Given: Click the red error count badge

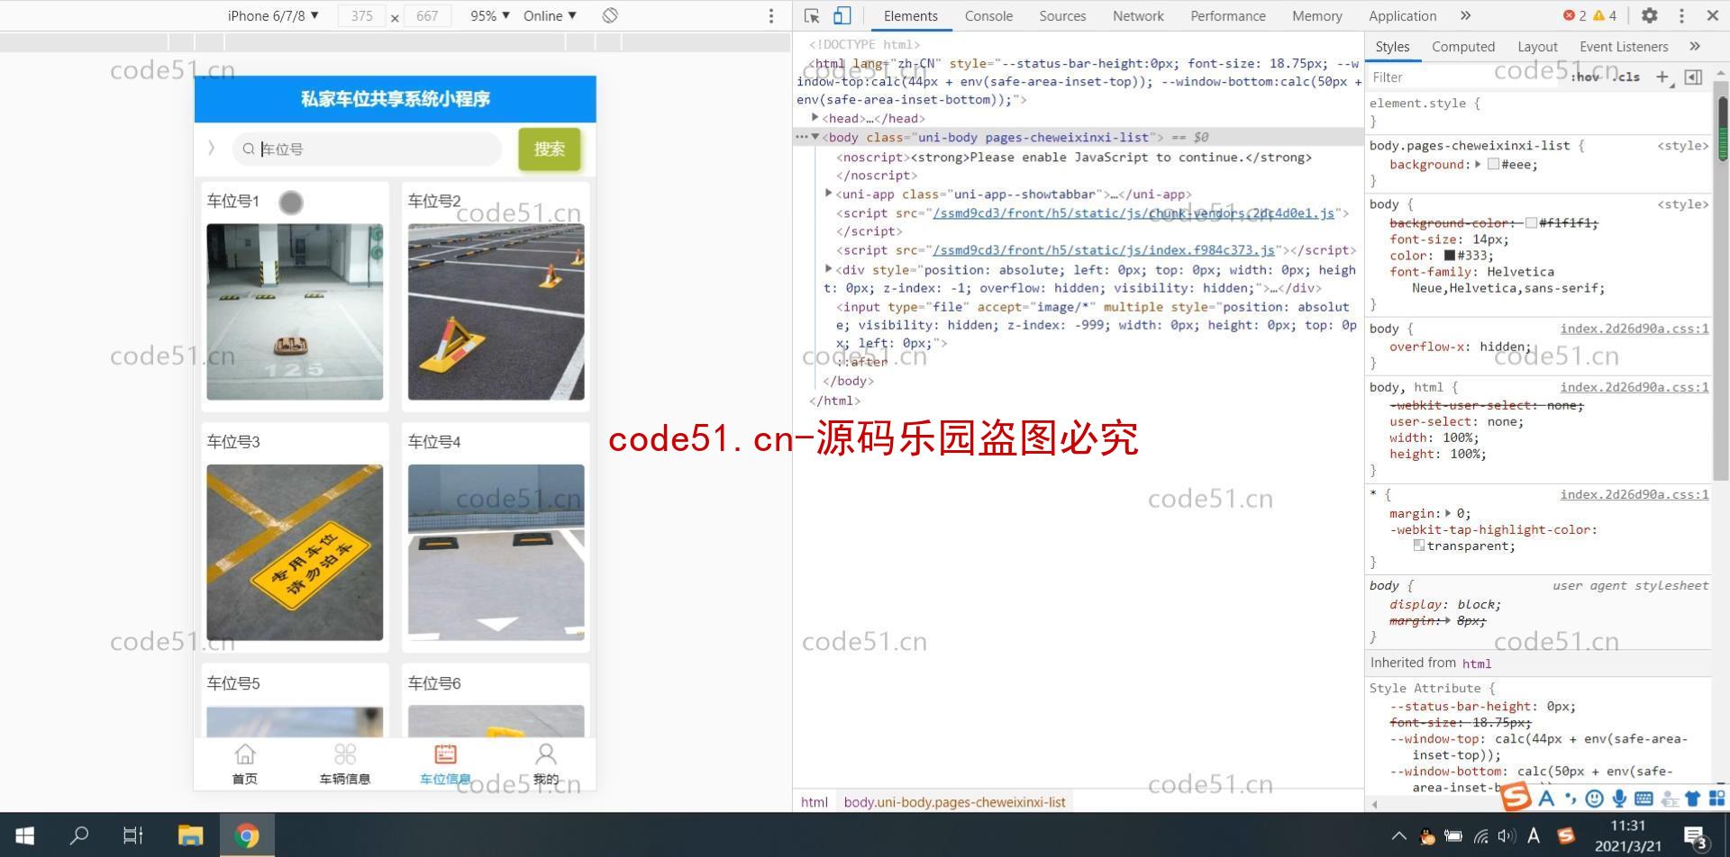Looking at the screenshot, I should [x=1574, y=15].
